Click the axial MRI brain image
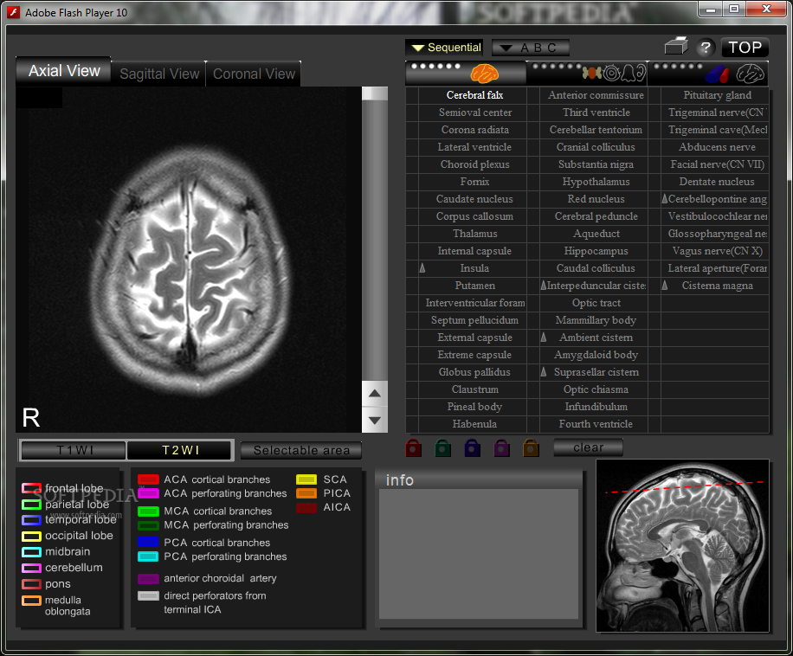793x656 pixels. click(x=189, y=260)
